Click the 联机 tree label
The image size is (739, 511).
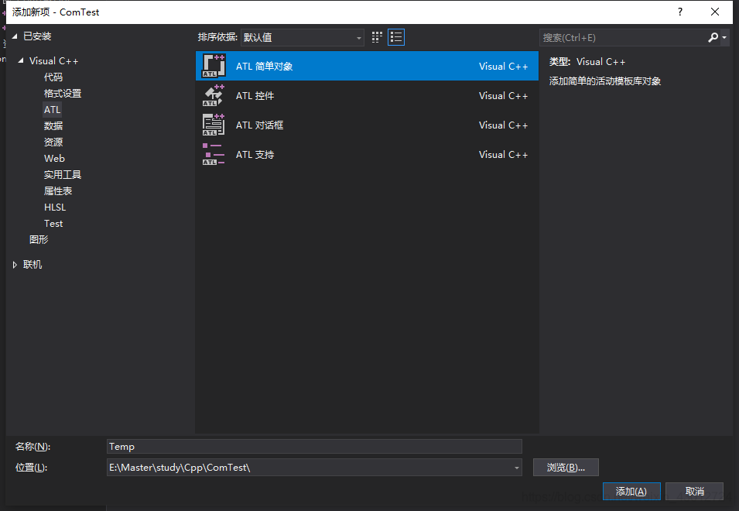tap(33, 265)
